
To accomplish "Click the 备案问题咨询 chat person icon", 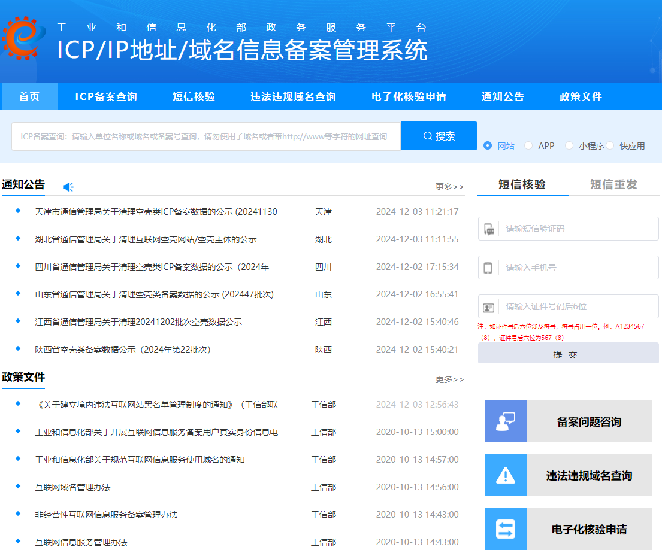I will 506,421.
